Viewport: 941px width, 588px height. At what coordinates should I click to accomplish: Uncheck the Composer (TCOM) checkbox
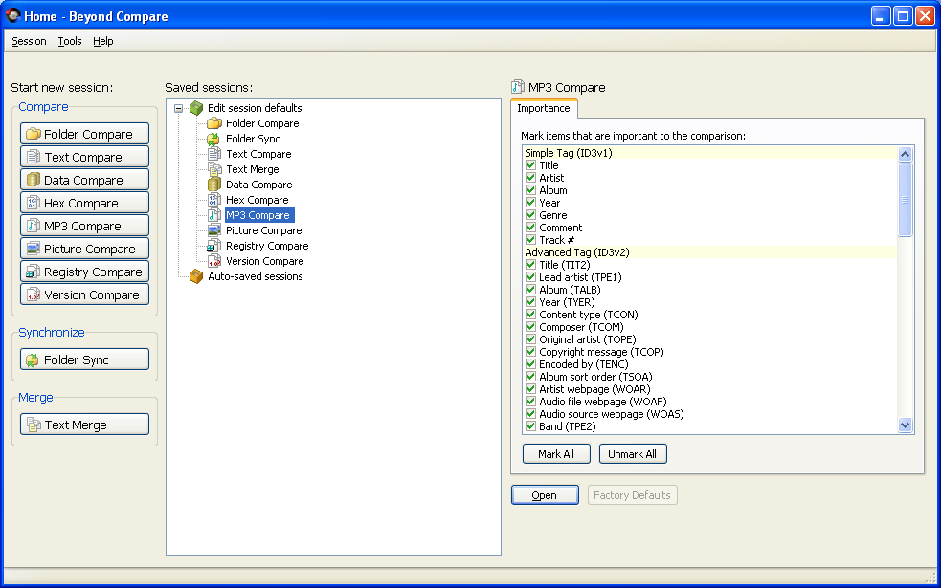tap(530, 327)
